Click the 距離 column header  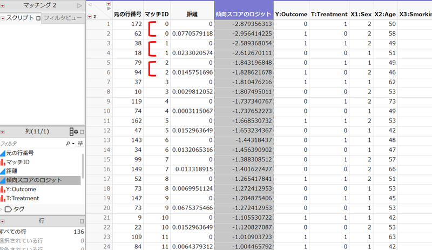192,15
